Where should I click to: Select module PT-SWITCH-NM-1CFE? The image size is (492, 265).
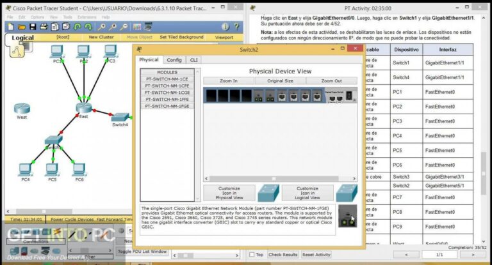167,86
